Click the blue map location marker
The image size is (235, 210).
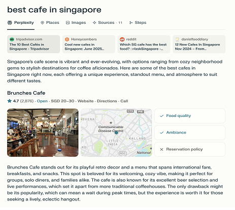point(116,133)
